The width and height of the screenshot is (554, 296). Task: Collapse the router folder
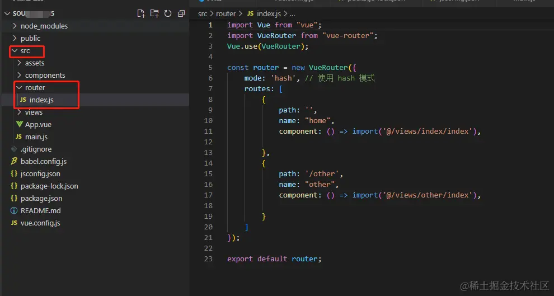click(19, 87)
